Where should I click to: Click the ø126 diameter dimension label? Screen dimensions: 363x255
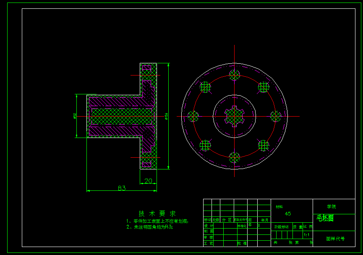(x=166, y=116)
